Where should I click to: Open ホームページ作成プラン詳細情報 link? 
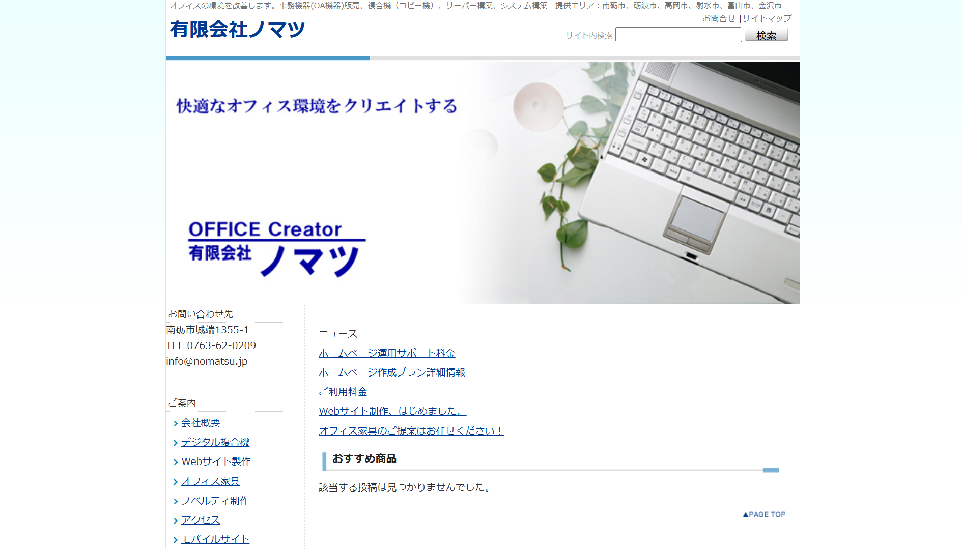pyautogui.click(x=391, y=372)
